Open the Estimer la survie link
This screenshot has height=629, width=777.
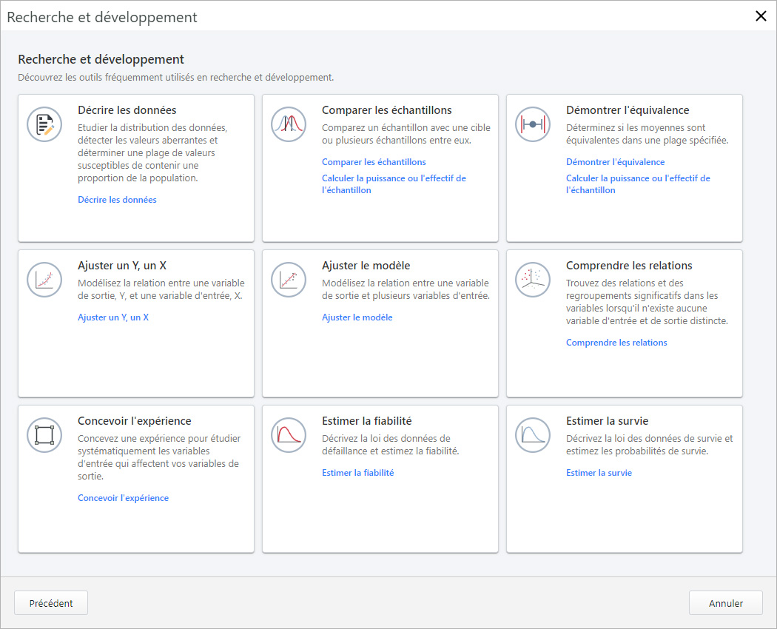click(599, 472)
